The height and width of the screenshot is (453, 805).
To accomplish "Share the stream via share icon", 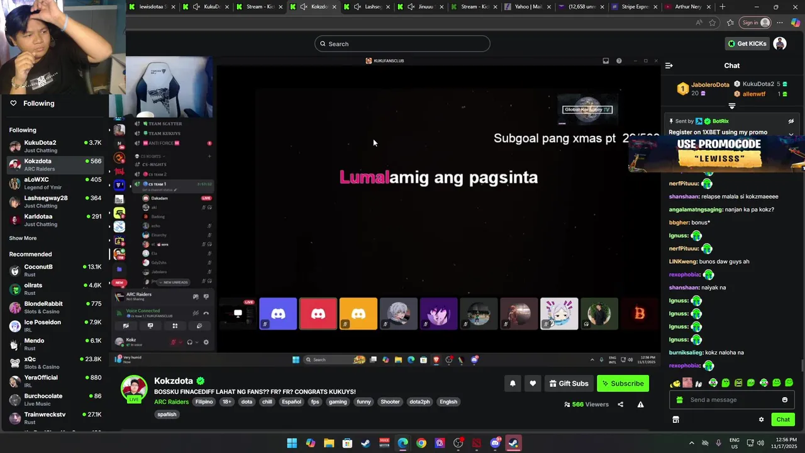I will coord(621,405).
